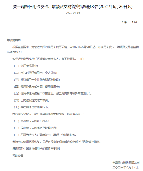Click item (六) 已向法院提交破产申请

point(31,100)
